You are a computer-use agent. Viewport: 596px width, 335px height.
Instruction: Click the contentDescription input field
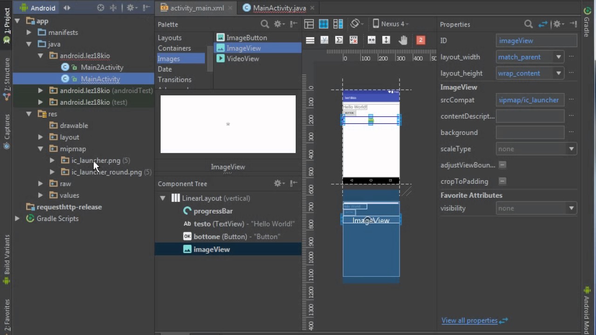click(x=530, y=116)
